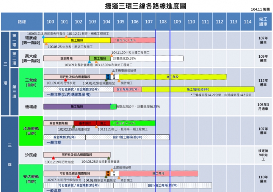Click the 路線 header cell
Screen dimensions: 273x192
[x=22, y=22]
